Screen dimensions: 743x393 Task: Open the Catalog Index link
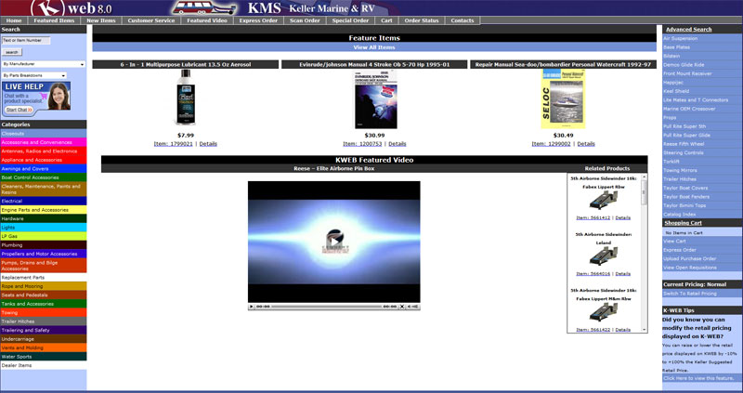pos(679,215)
